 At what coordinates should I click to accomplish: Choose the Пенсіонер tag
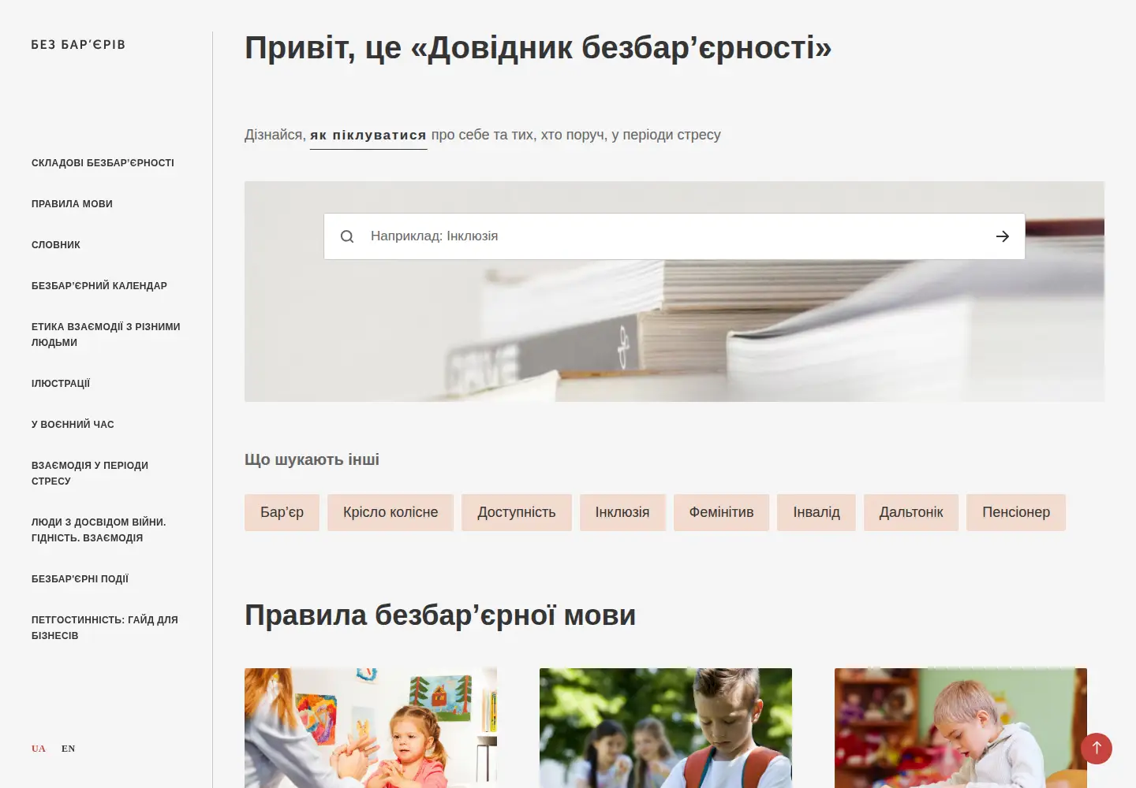[1016, 512]
